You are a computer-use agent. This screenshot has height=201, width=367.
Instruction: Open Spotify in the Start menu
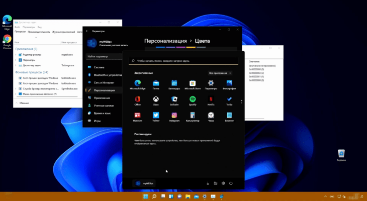click(193, 101)
